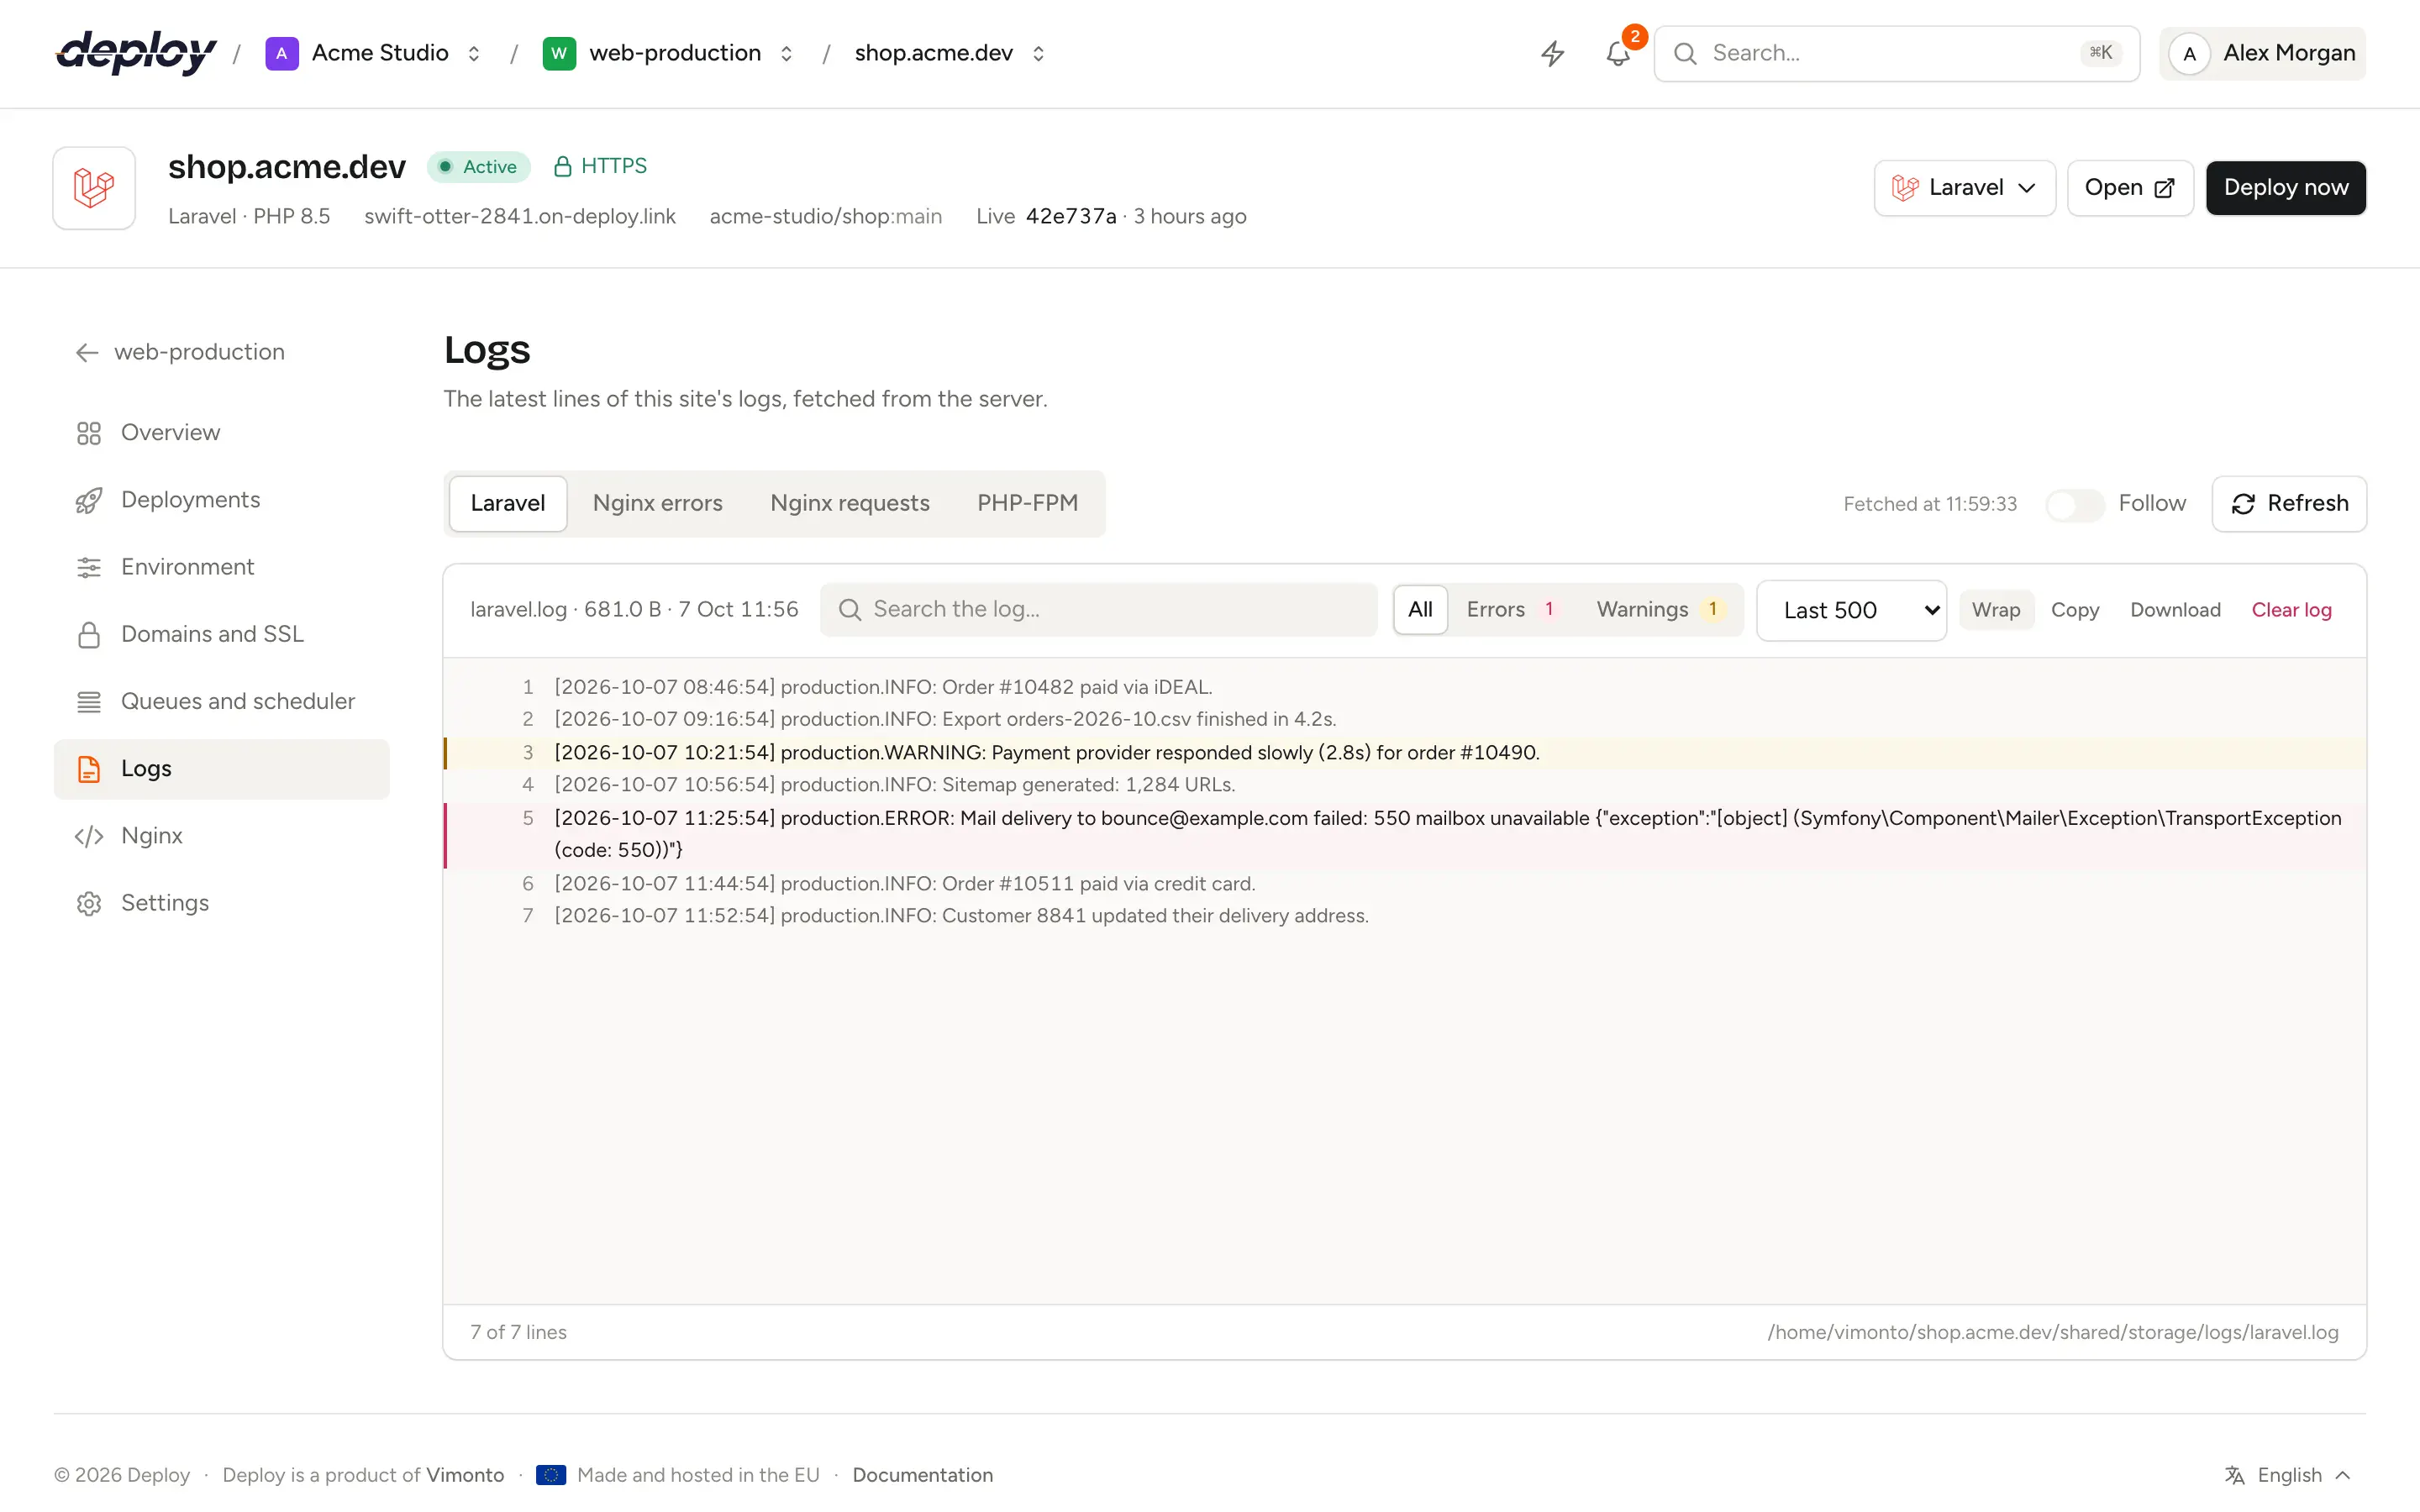The image size is (2420, 1512).
Task: Toggle Wrap for log lines
Action: pos(1995,610)
